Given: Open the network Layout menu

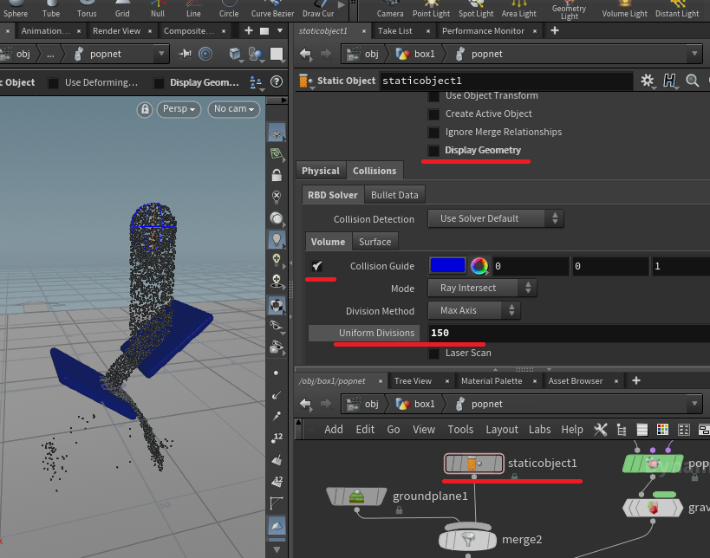Looking at the screenshot, I should (x=502, y=430).
